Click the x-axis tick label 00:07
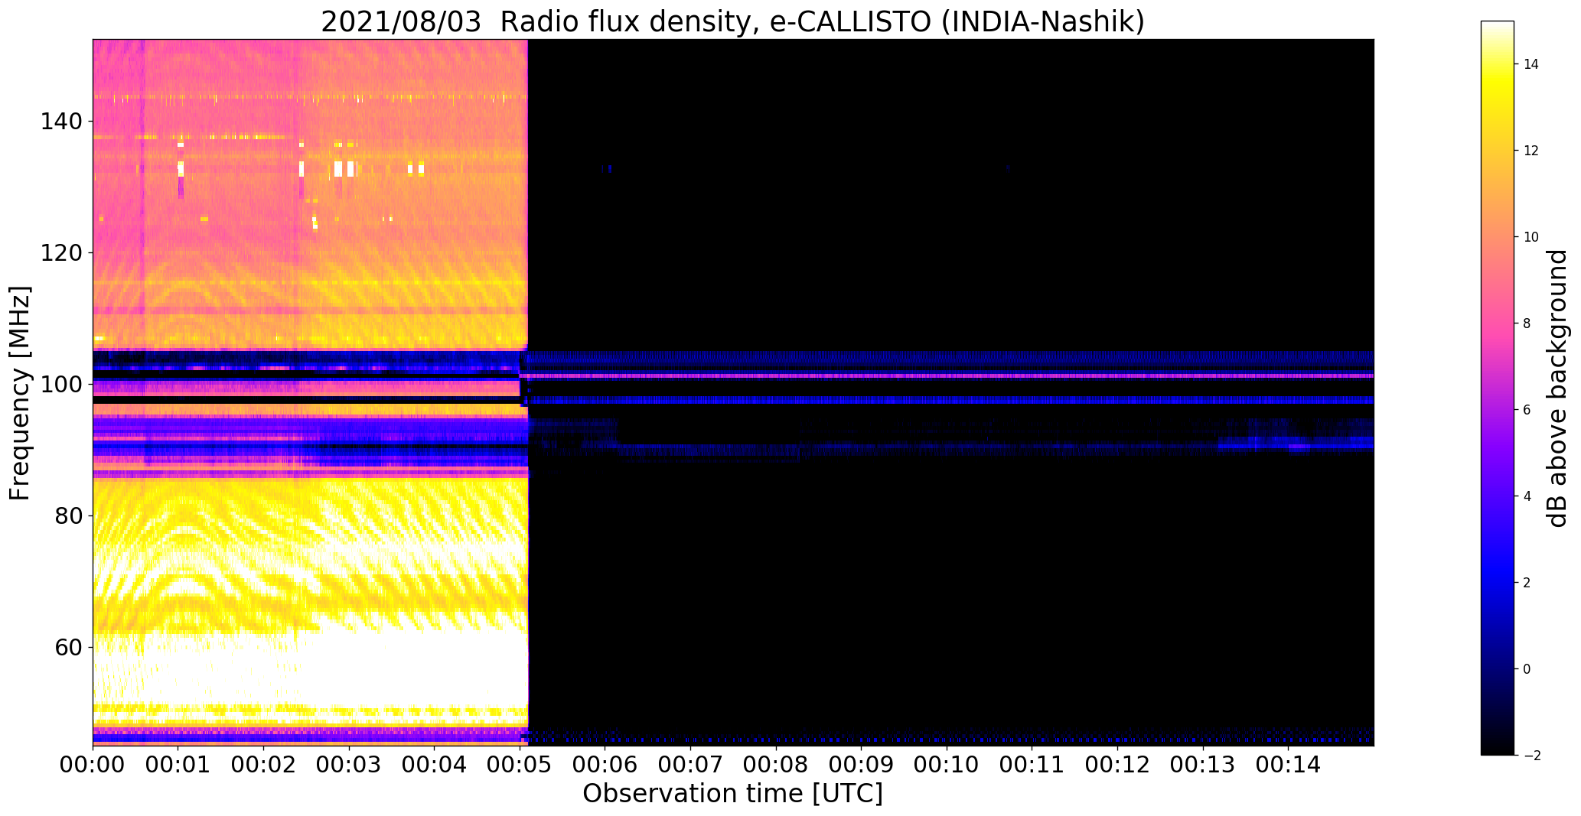Image resolution: width=1581 pixels, height=816 pixels. click(690, 765)
